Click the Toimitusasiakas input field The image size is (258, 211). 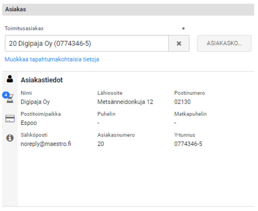click(x=87, y=43)
